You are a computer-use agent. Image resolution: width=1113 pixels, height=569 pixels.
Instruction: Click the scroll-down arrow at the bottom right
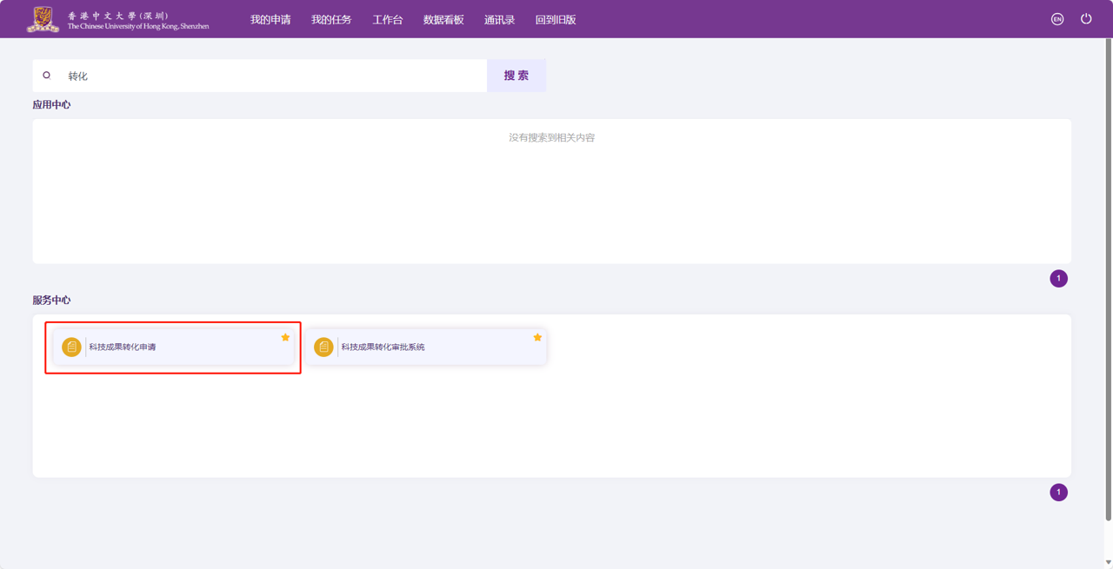point(1108,563)
